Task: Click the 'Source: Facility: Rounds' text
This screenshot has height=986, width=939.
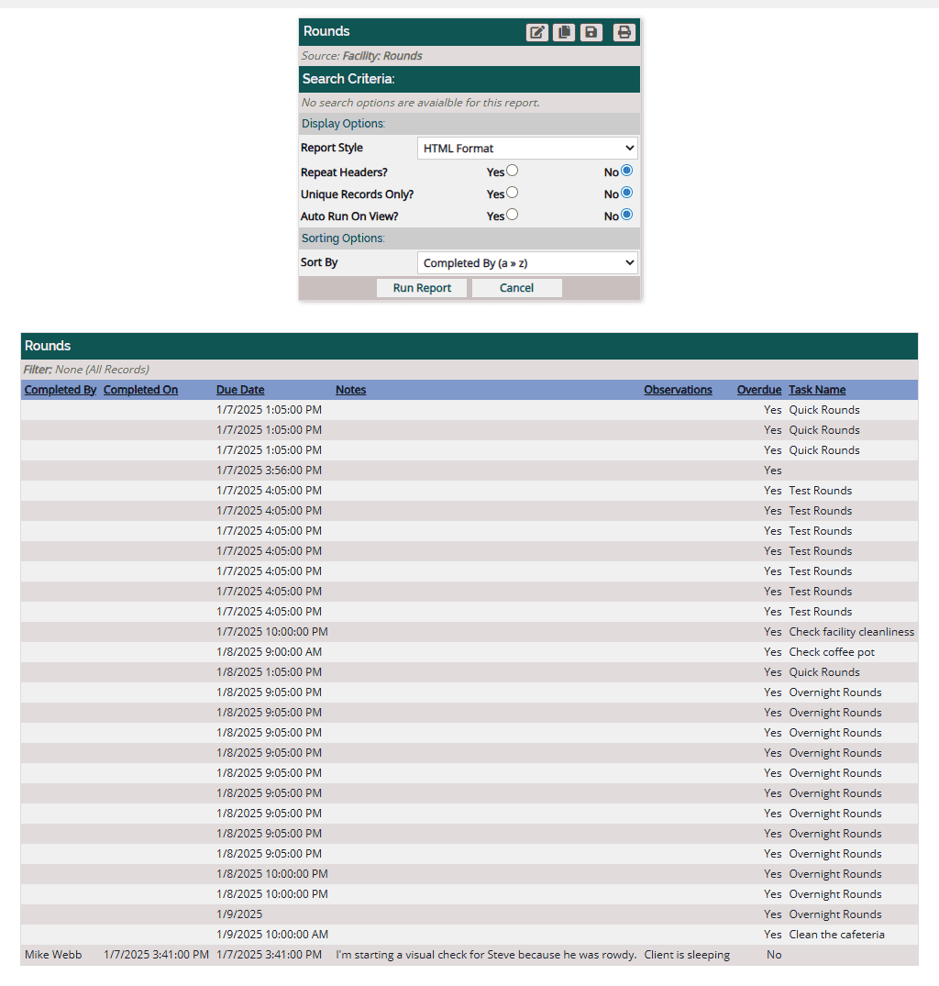Action: click(x=361, y=56)
